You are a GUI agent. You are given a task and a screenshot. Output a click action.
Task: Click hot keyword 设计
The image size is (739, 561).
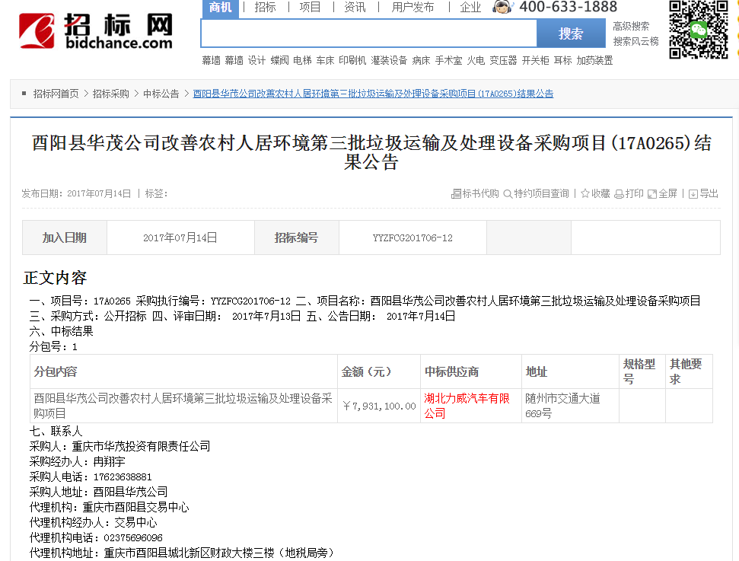coord(256,60)
